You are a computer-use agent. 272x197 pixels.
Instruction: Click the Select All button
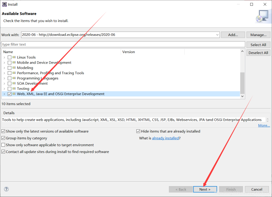258,45
